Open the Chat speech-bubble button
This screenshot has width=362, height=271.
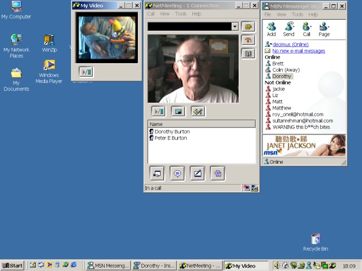pyautogui.click(x=177, y=173)
